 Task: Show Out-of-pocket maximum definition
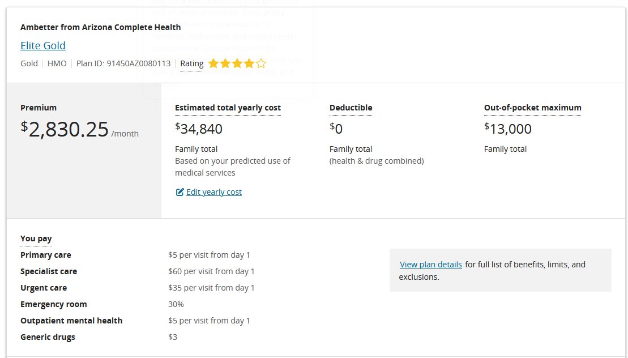tap(532, 108)
